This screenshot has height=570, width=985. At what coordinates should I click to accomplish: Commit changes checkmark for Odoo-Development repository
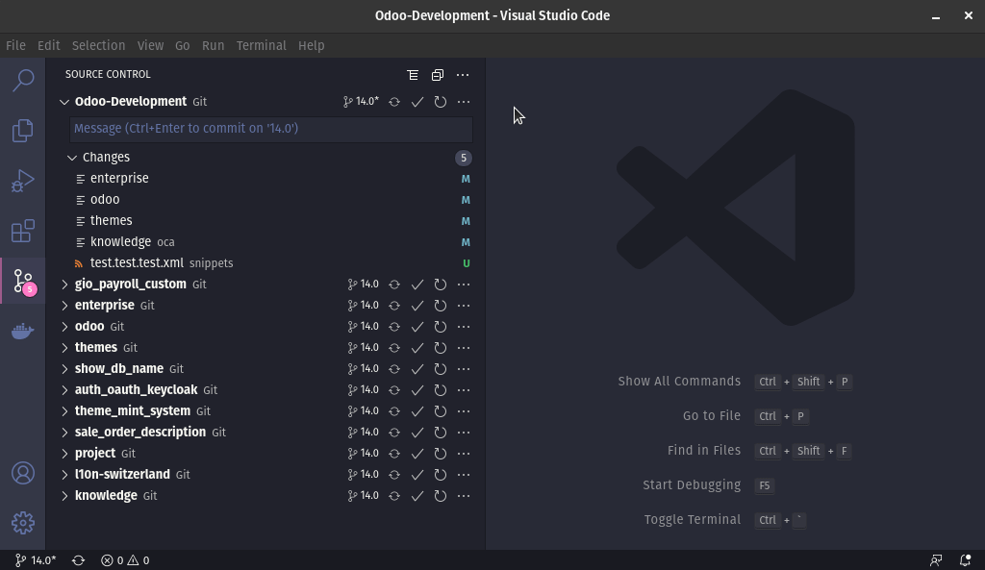click(417, 102)
